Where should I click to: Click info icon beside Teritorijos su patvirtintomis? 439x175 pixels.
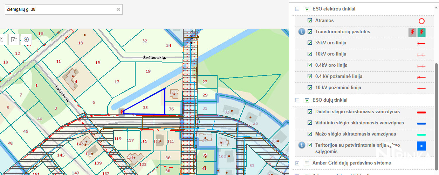click(x=302, y=145)
